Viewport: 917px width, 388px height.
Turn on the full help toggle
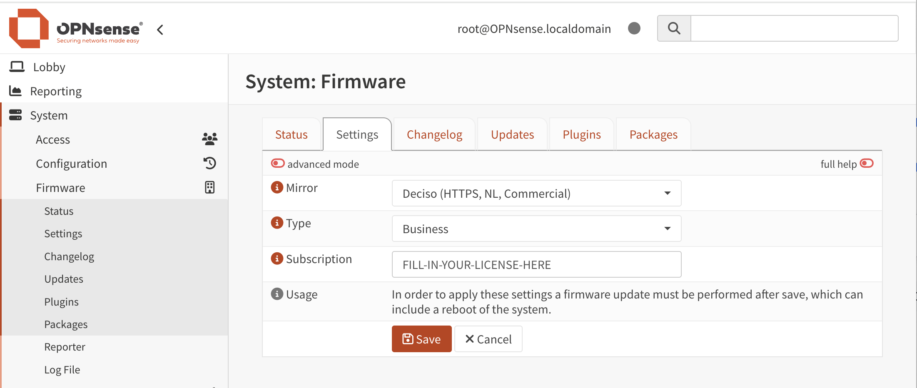point(867,163)
